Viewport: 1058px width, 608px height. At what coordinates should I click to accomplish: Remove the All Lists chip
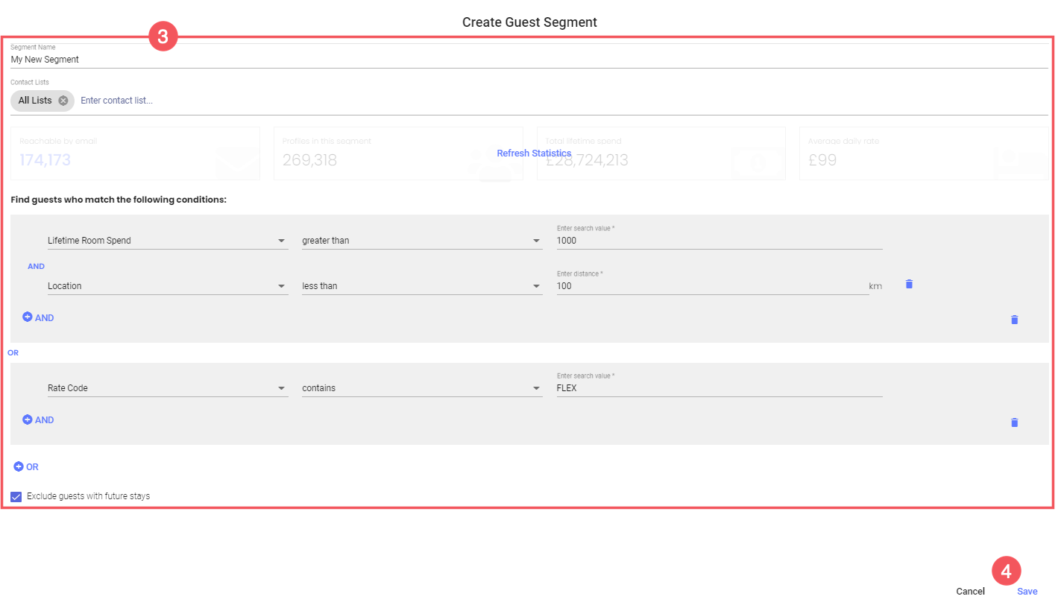pos(63,101)
